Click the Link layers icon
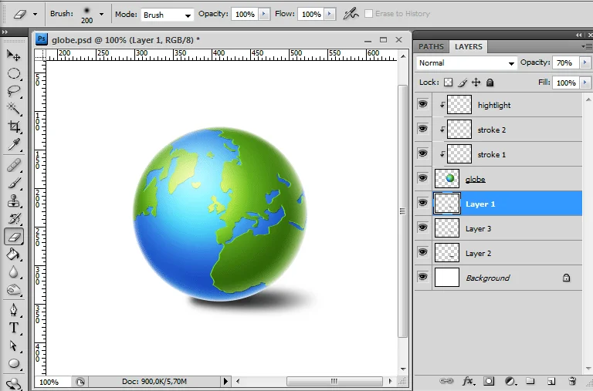 [x=446, y=381]
